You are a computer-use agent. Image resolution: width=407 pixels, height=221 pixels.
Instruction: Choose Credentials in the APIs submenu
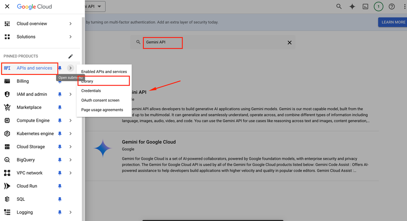pyautogui.click(x=91, y=91)
